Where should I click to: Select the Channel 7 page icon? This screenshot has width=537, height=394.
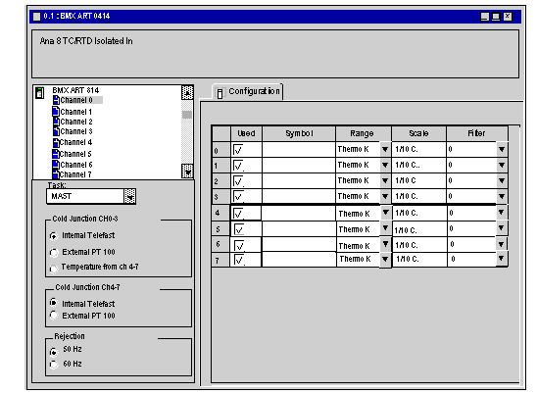coord(56,174)
